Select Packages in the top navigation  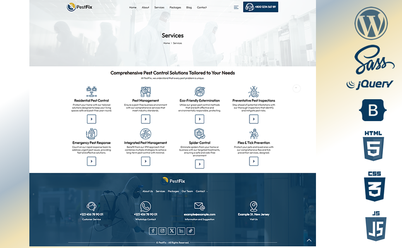tap(175, 7)
